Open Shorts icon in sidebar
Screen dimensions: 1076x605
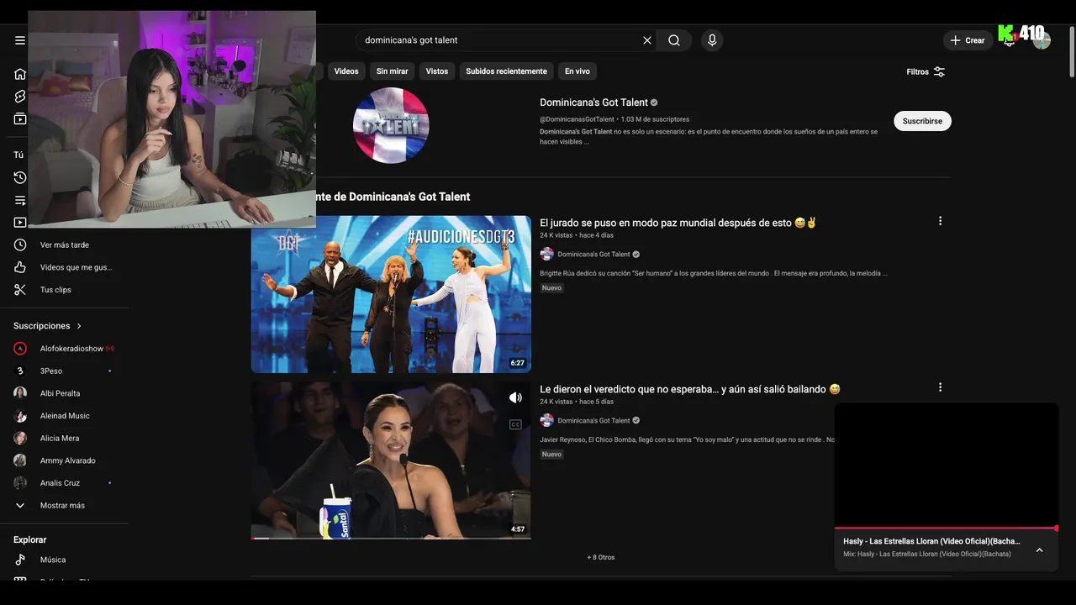pyautogui.click(x=20, y=97)
